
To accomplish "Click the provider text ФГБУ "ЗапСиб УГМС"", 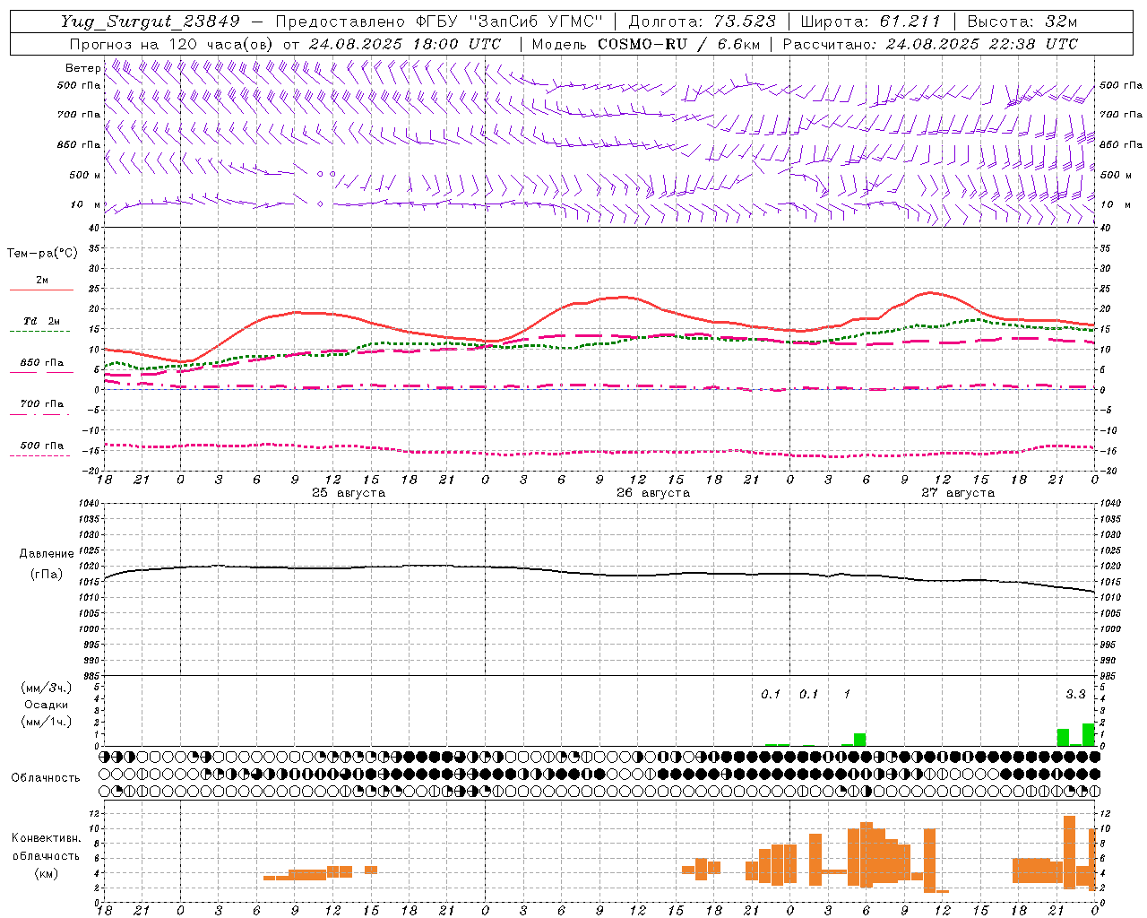I will coord(510,22).
